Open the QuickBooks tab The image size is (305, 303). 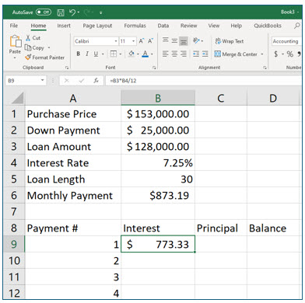[268, 26]
